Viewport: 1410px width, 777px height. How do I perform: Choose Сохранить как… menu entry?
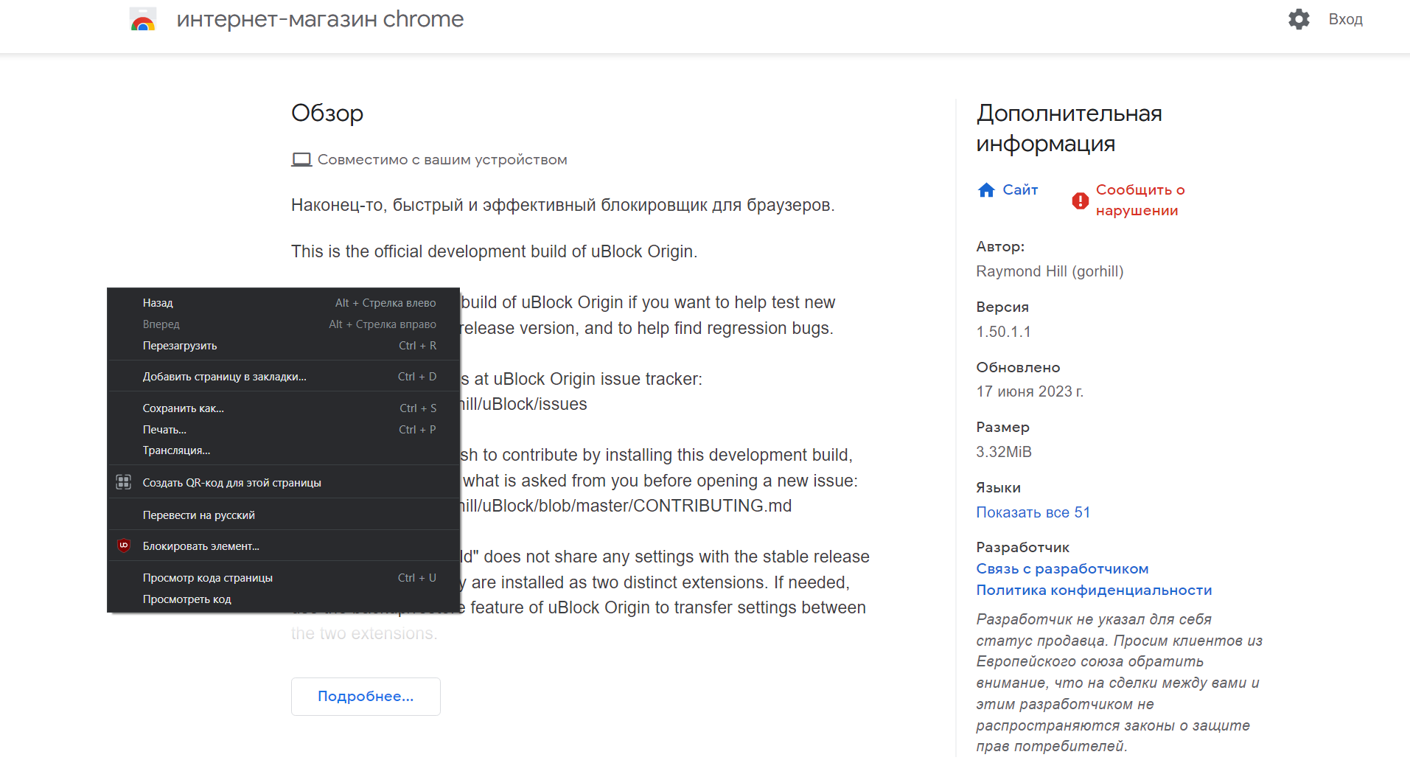pos(284,408)
